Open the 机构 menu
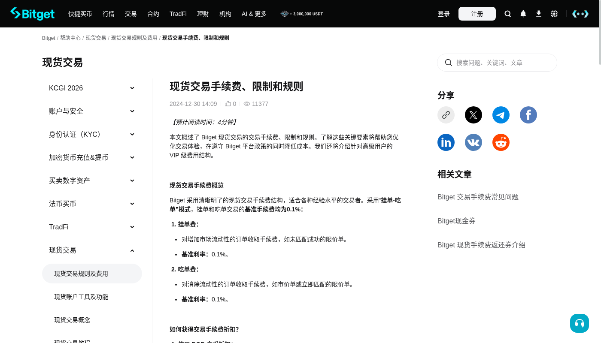The image size is (601, 343). (225, 14)
